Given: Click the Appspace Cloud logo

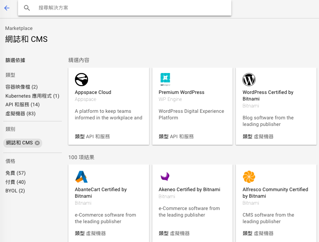Looking at the screenshot, I should 81,80.
